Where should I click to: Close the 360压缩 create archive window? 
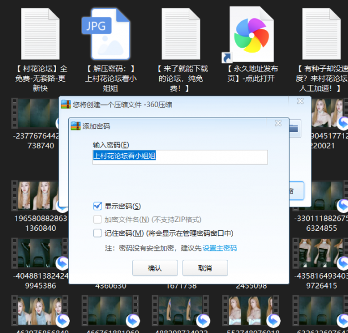point(300,102)
